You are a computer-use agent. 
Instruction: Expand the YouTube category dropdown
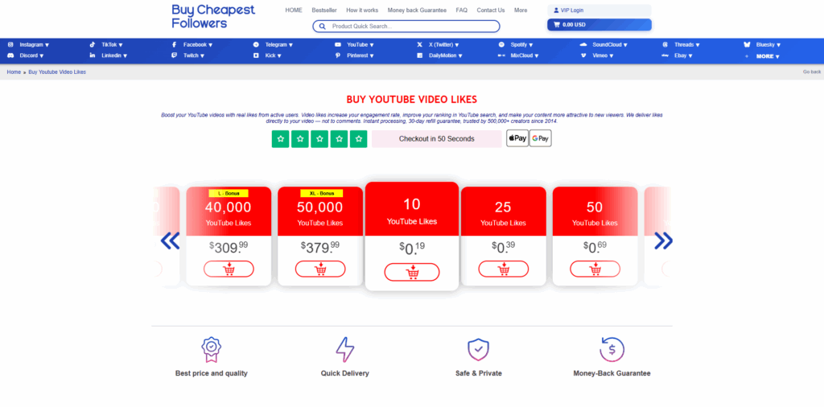tap(360, 44)
